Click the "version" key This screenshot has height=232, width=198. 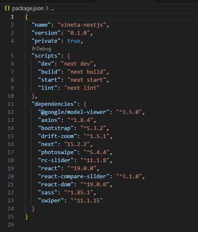[46, 33]
